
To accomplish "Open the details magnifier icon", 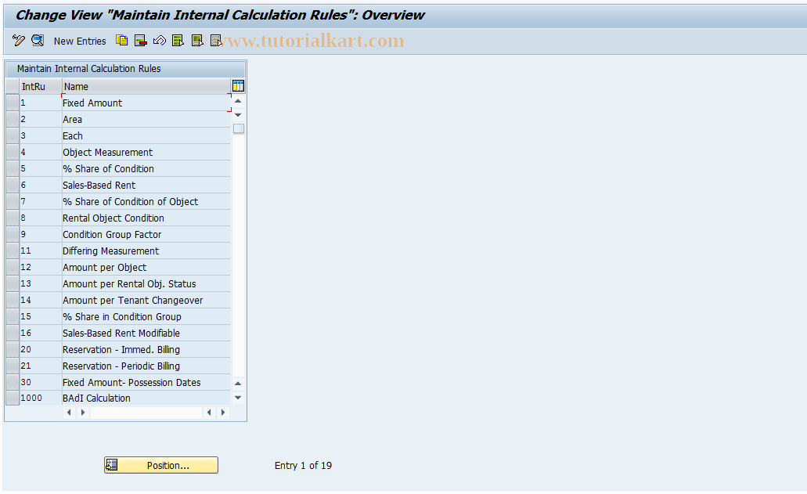I will [x=38, y=40].
